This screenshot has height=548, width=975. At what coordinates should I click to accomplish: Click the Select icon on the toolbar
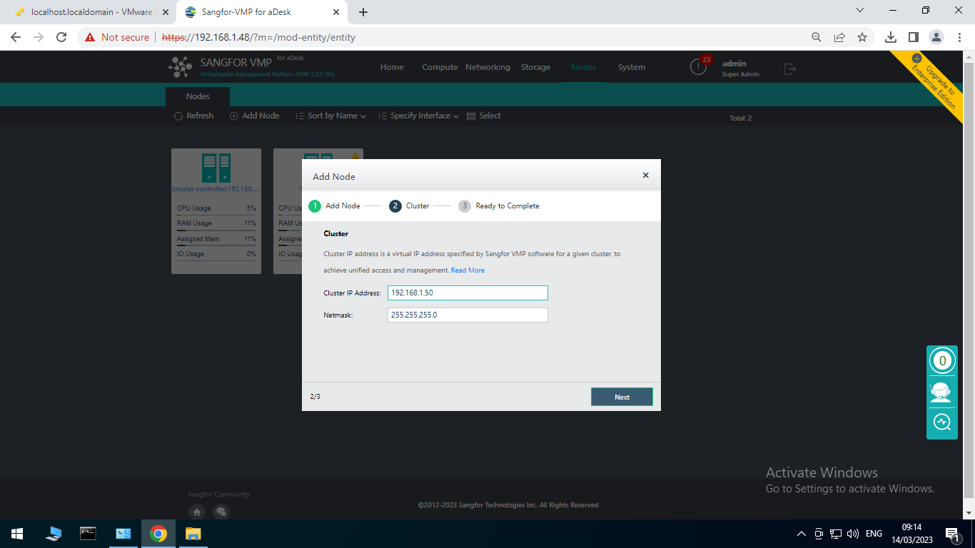click(x=471, y=116)
